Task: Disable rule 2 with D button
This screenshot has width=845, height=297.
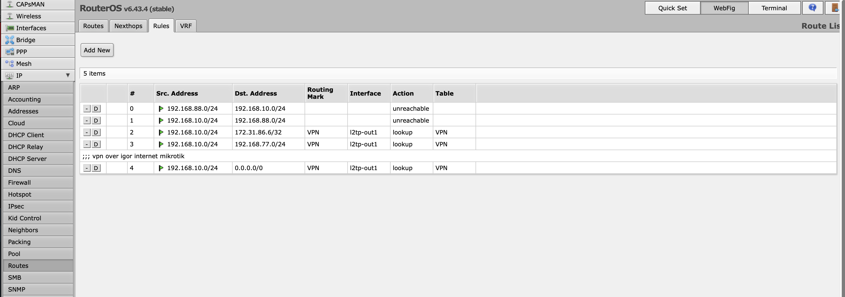Action: coord(96,132)
